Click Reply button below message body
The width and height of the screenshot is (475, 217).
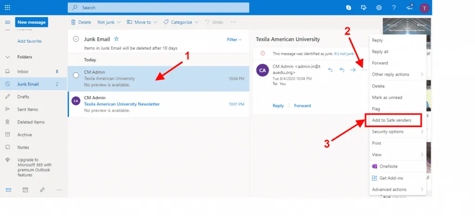[x=278, y=106]
